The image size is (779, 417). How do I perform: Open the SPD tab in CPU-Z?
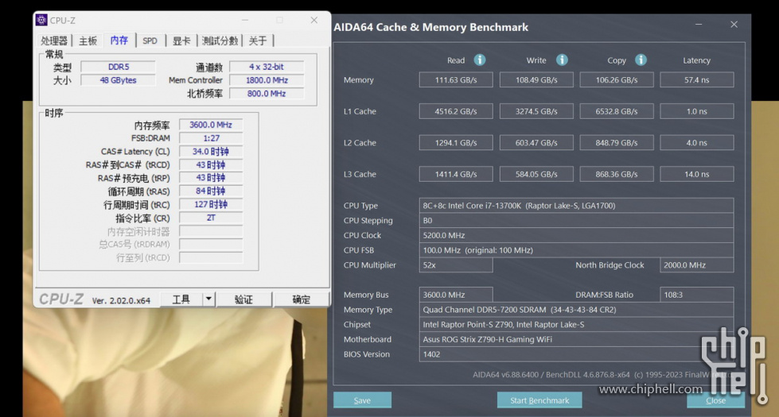[x=150, y=41]
